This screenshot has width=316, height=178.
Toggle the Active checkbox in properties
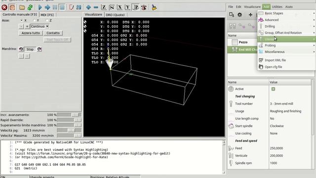(273, 89)
